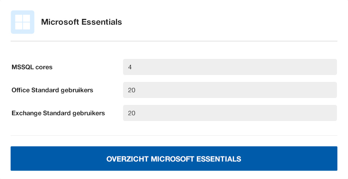This screenshot has height=179, width=348.
Task: Open Overzicht Microsoft Essentials
Action: [x=174, y=158]
